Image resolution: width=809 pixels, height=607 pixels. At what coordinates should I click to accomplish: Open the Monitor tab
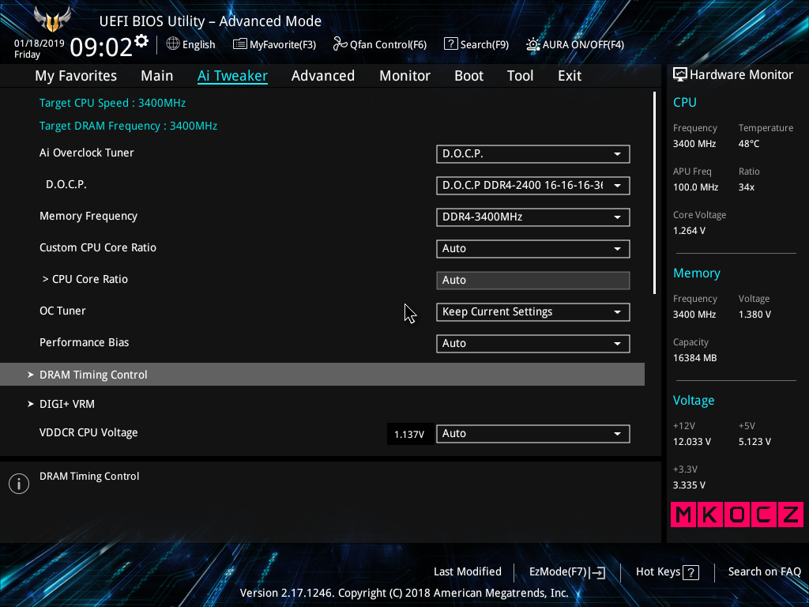[x=404, y=76]
